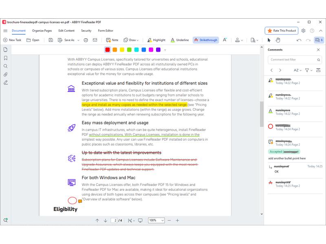Click the insert text annotation icon
This screenshot has width=326, height=244.
click(x=225, y=40)
